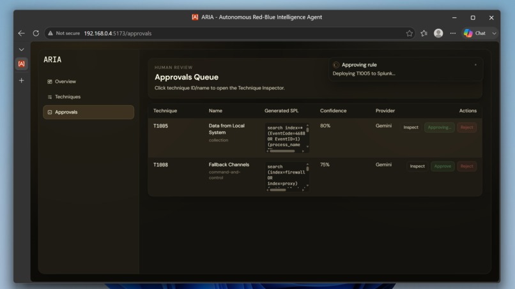515x289 pixels.
Task: Click Gemini provider in T1005 row
Action: pyautogui.click(x=383, y=126)
